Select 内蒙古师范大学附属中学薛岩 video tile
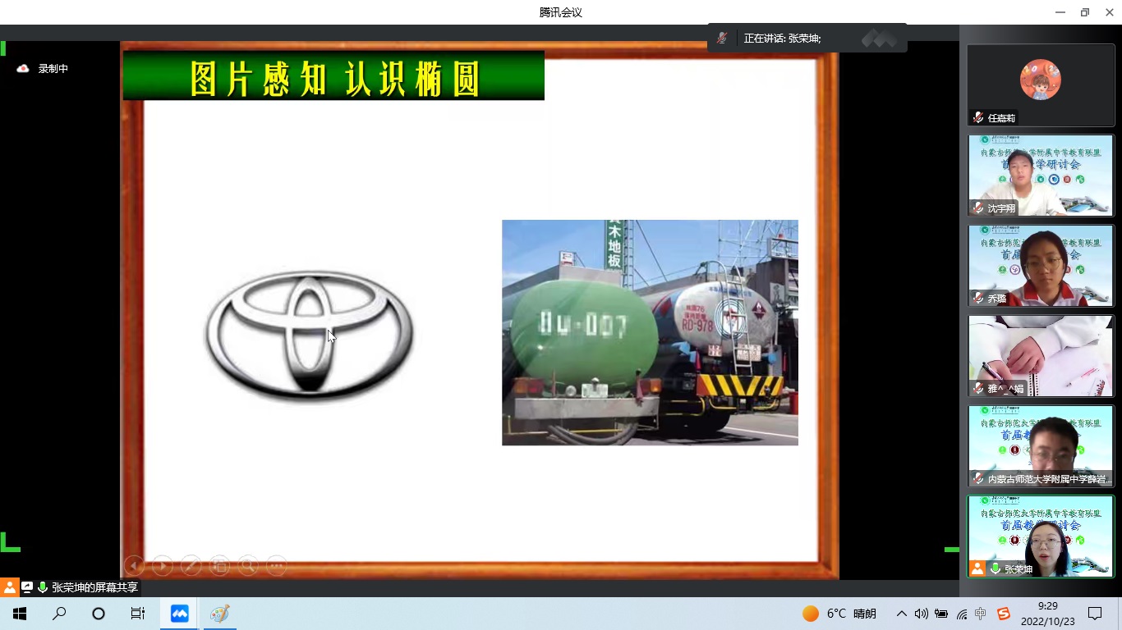The width and height of the screenshot is (1122, 630). pyautogui.click(x=1041, y=446)
